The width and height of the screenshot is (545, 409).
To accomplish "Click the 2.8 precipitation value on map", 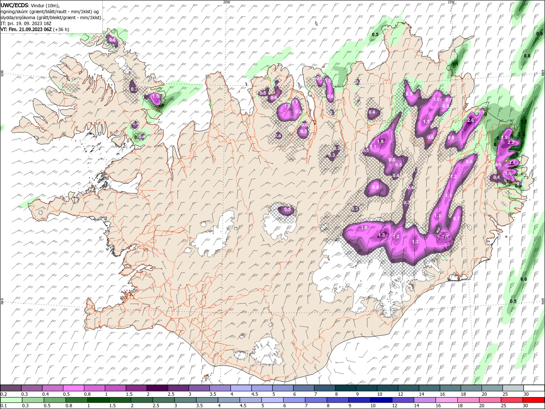I will tap(513, 162).
